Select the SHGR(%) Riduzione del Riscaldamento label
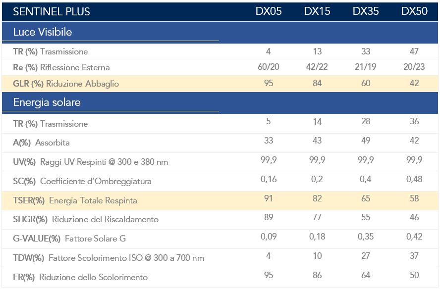The image size is (440, 290). point(86,220)
